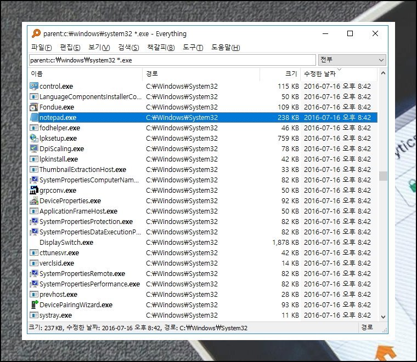Click the modified date of cttunesvr.exe row

337,252
